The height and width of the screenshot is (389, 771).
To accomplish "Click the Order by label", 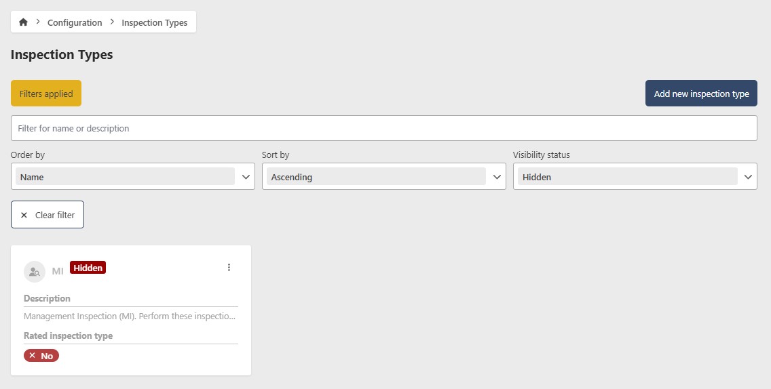I will 28,155.
